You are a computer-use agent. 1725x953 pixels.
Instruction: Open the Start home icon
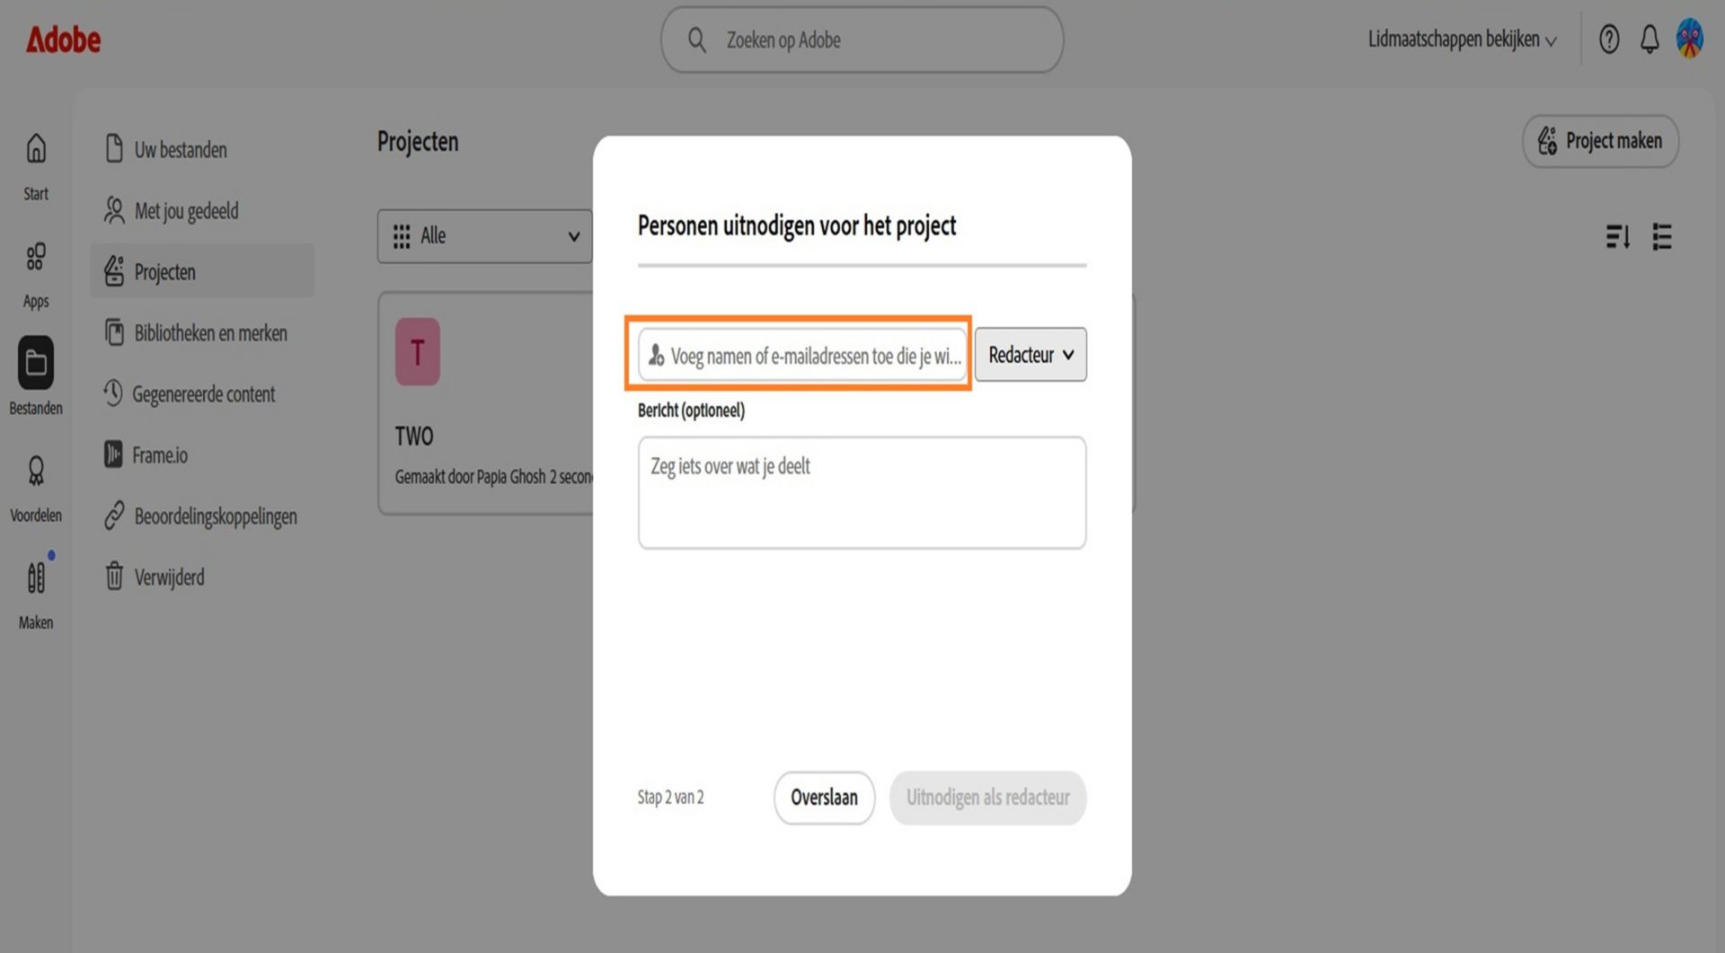[36, 149]
